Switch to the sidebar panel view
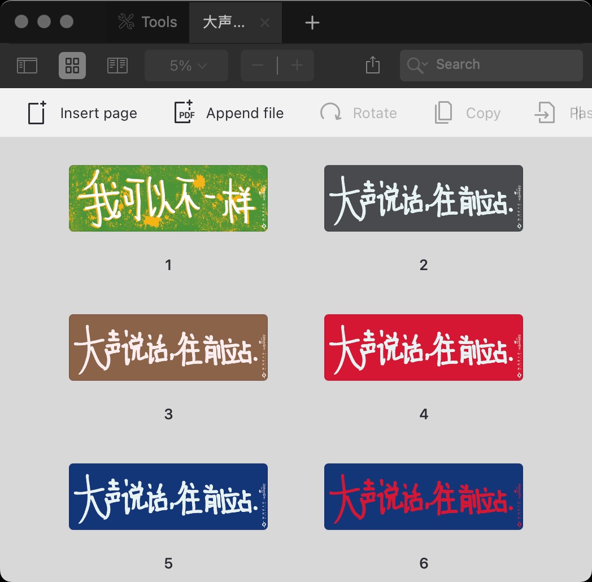Screen dimensions: 592x582 coord(27,66)
